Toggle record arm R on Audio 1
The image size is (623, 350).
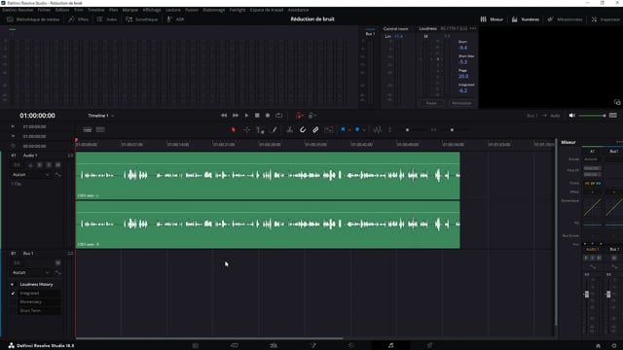click(39, 164)
